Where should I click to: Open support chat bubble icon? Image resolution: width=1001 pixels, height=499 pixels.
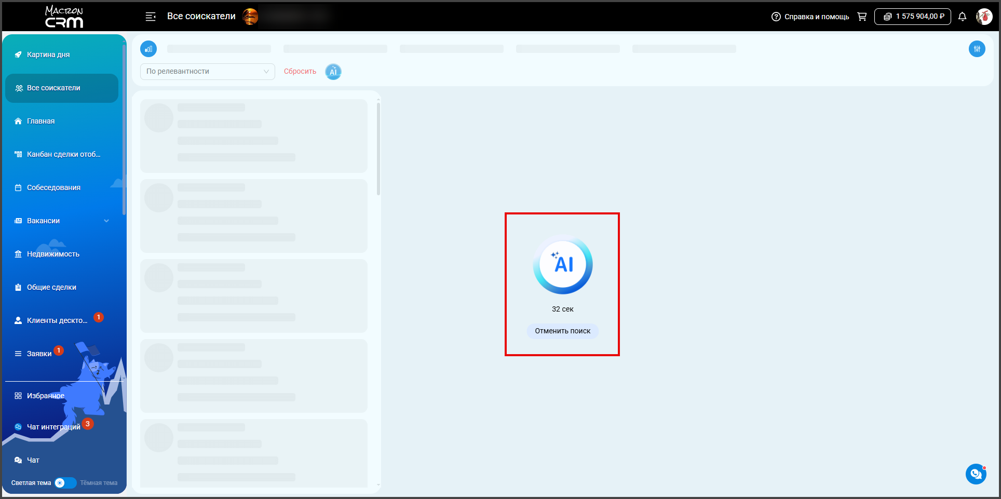point(976,474)
